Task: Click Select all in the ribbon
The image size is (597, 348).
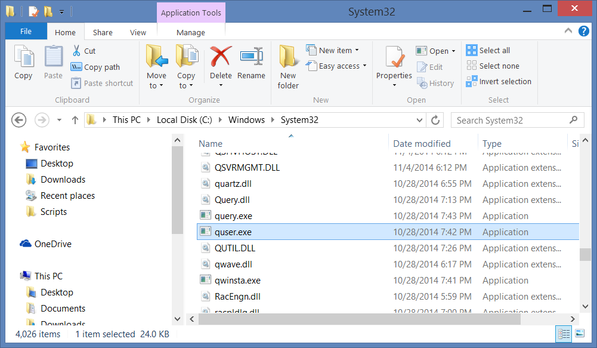Action: pos(488,51)
